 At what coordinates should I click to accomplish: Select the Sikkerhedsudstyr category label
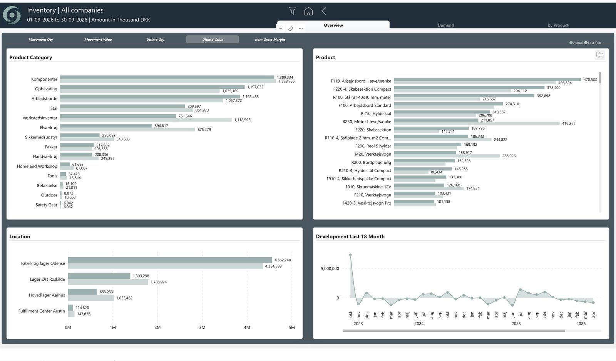pos(41,137)
